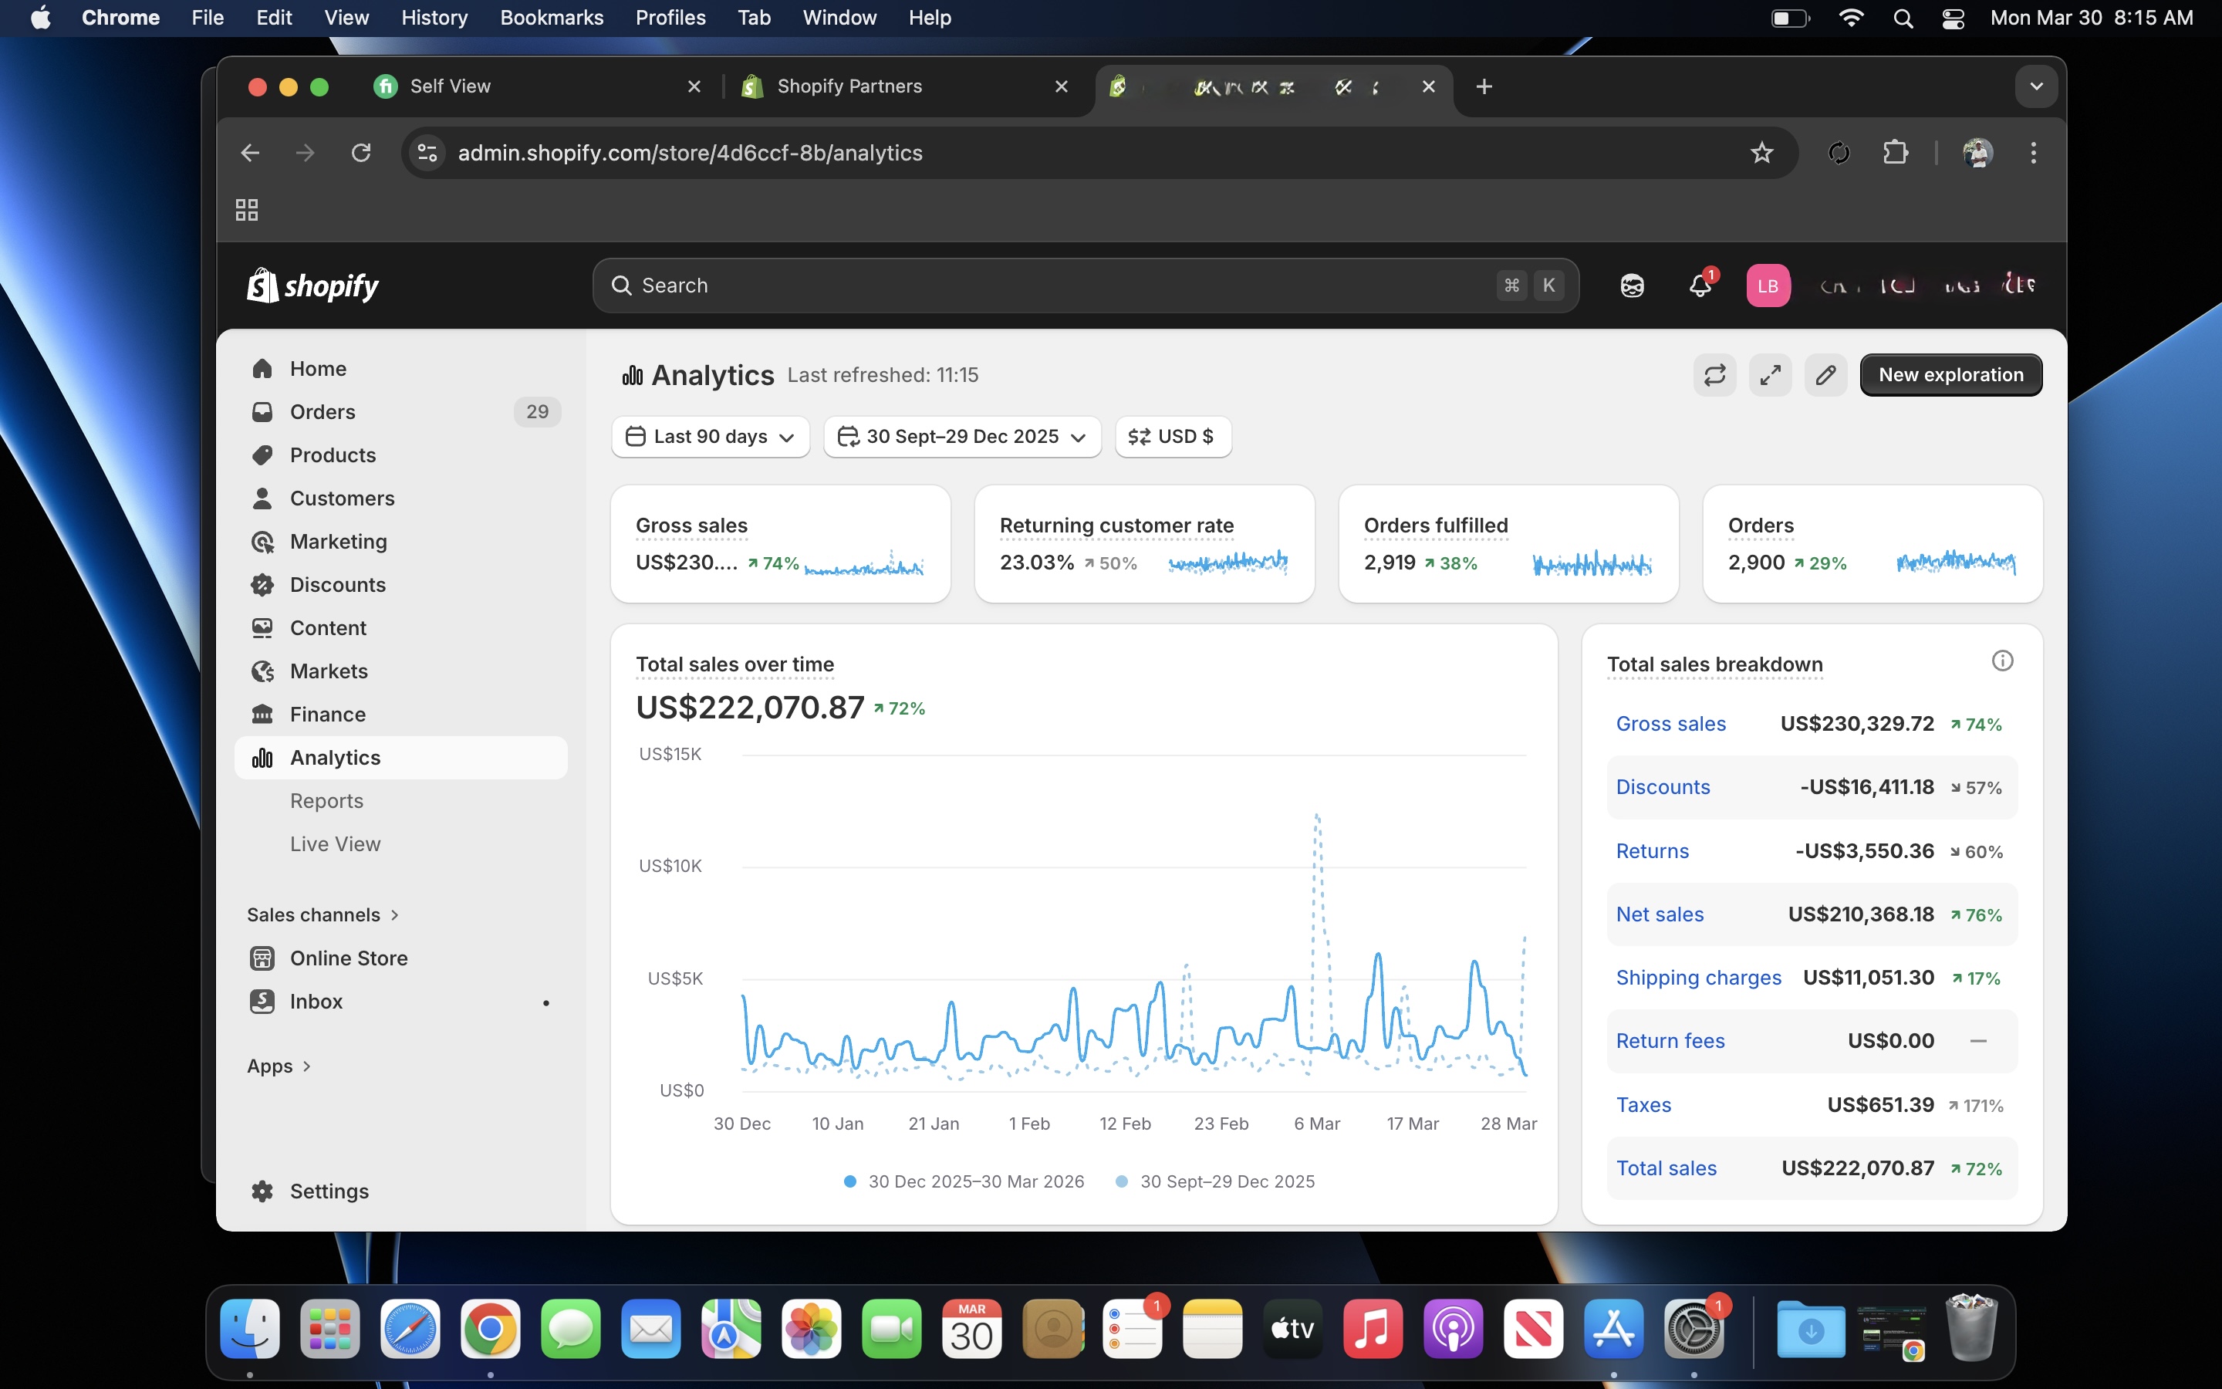This screenshot has height=1389, width=2222.
Task: Bookmark page with the star icon
Action: pos(1761,153)
